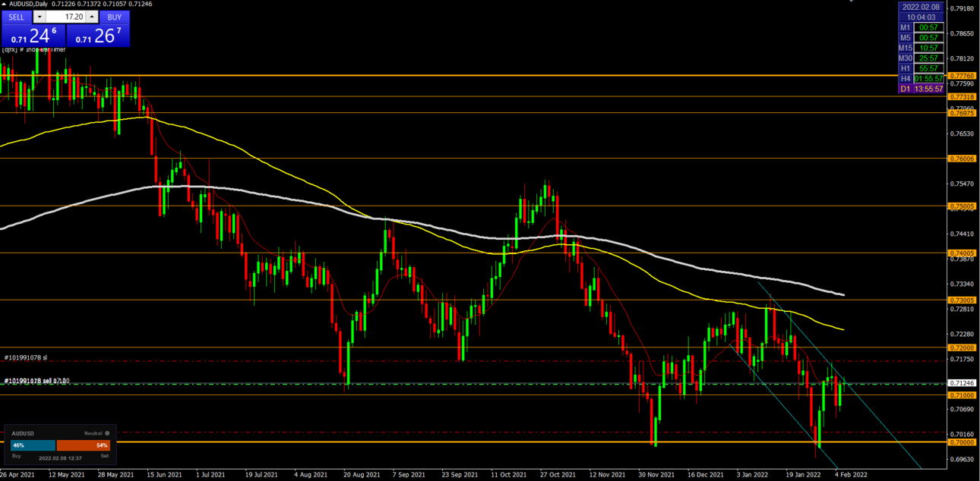Select the M5 timeframe label
This screenshot has height=481, width=980.
coord(905,37)
